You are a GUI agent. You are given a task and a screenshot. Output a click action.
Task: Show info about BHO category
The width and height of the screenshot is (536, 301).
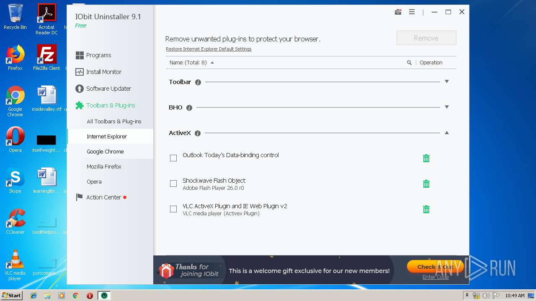pyautogui.click(x=189, y=108)
